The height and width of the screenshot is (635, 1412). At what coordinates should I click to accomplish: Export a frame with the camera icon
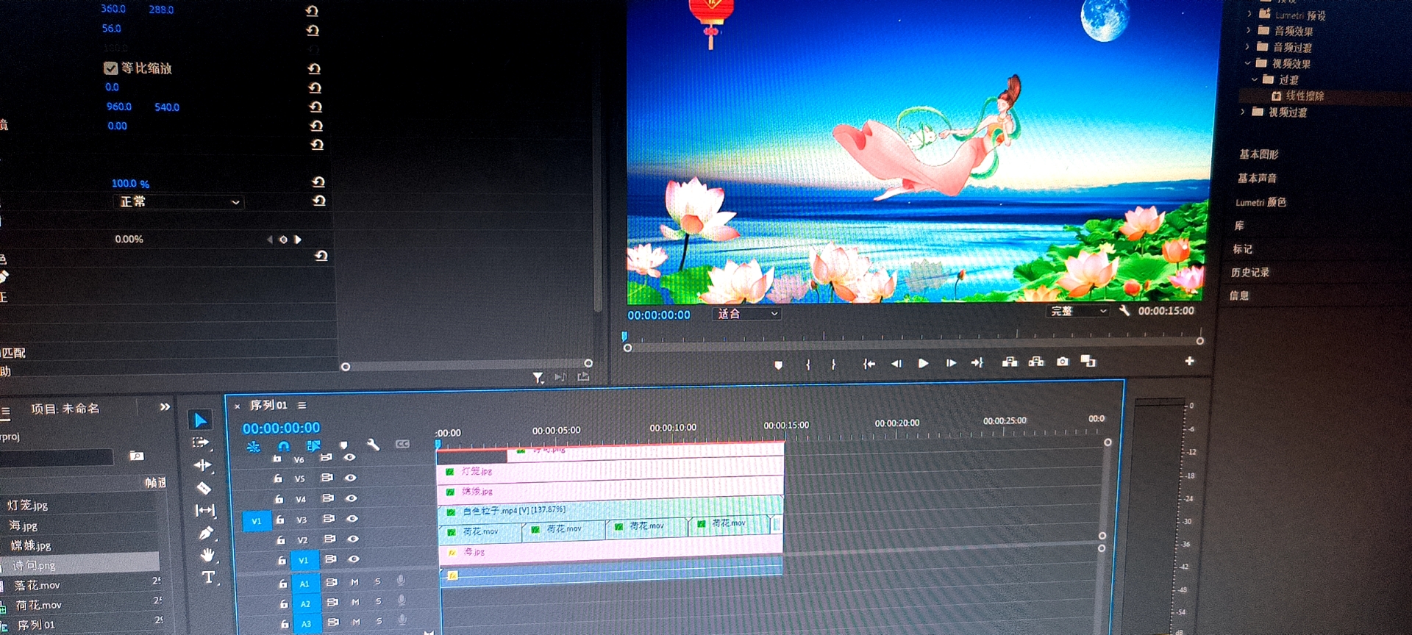pyautogui.click(x=1063, y=361)
